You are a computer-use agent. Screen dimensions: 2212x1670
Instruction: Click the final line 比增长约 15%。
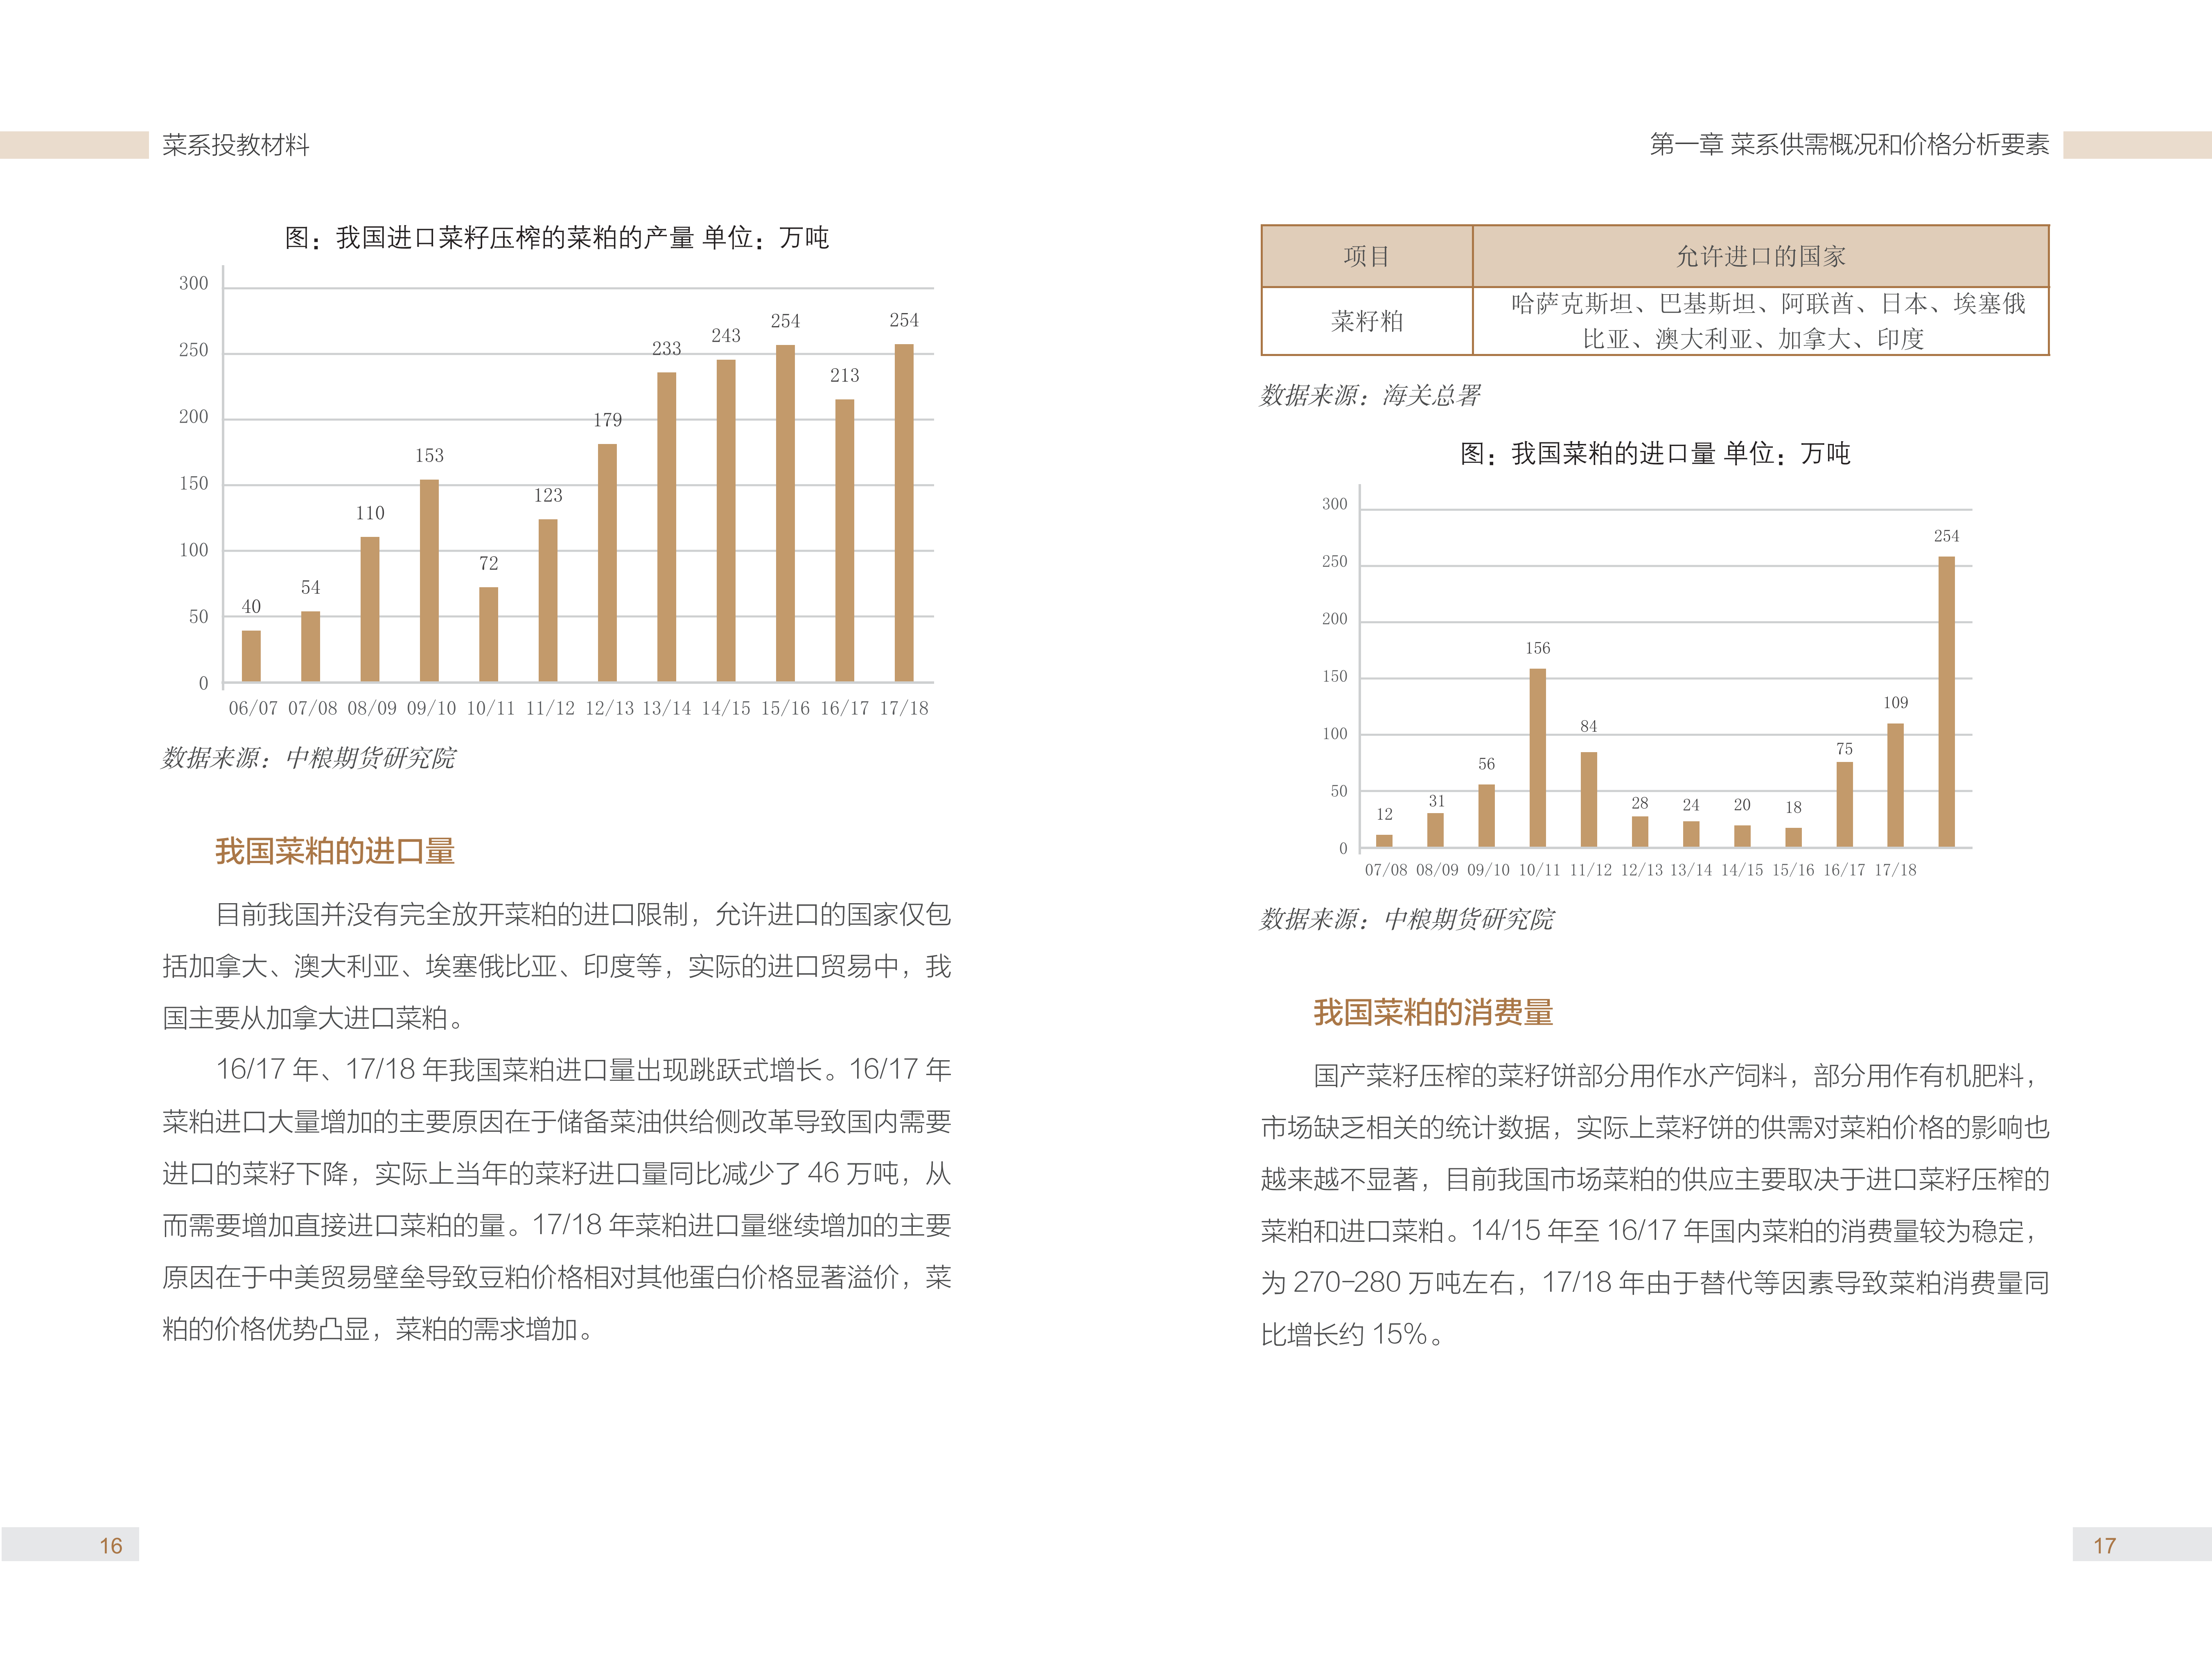(x=1353, y=1335)
